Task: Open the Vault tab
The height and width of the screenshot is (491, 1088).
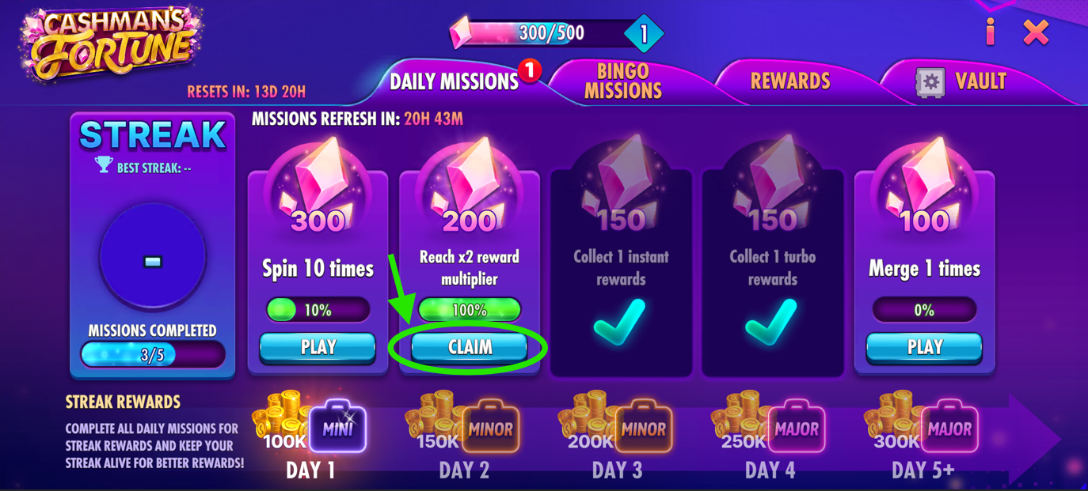Action: [962, 81]
